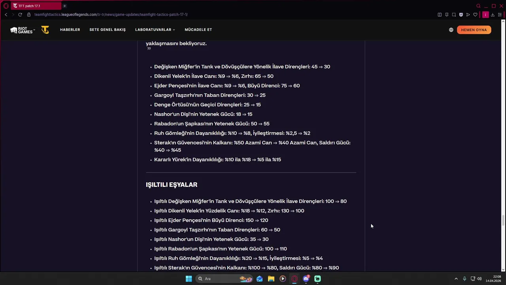506x285 pixels.
Task: Click the Teamfight Tactics logo
Action: pyautogui.click(x=45, y=30)
